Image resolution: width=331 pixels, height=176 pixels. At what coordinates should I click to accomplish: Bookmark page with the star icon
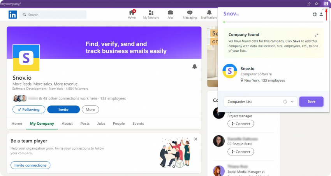pos(317,3)
